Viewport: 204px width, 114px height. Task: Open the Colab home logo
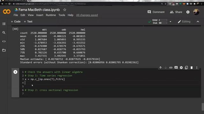click(7, 12)
